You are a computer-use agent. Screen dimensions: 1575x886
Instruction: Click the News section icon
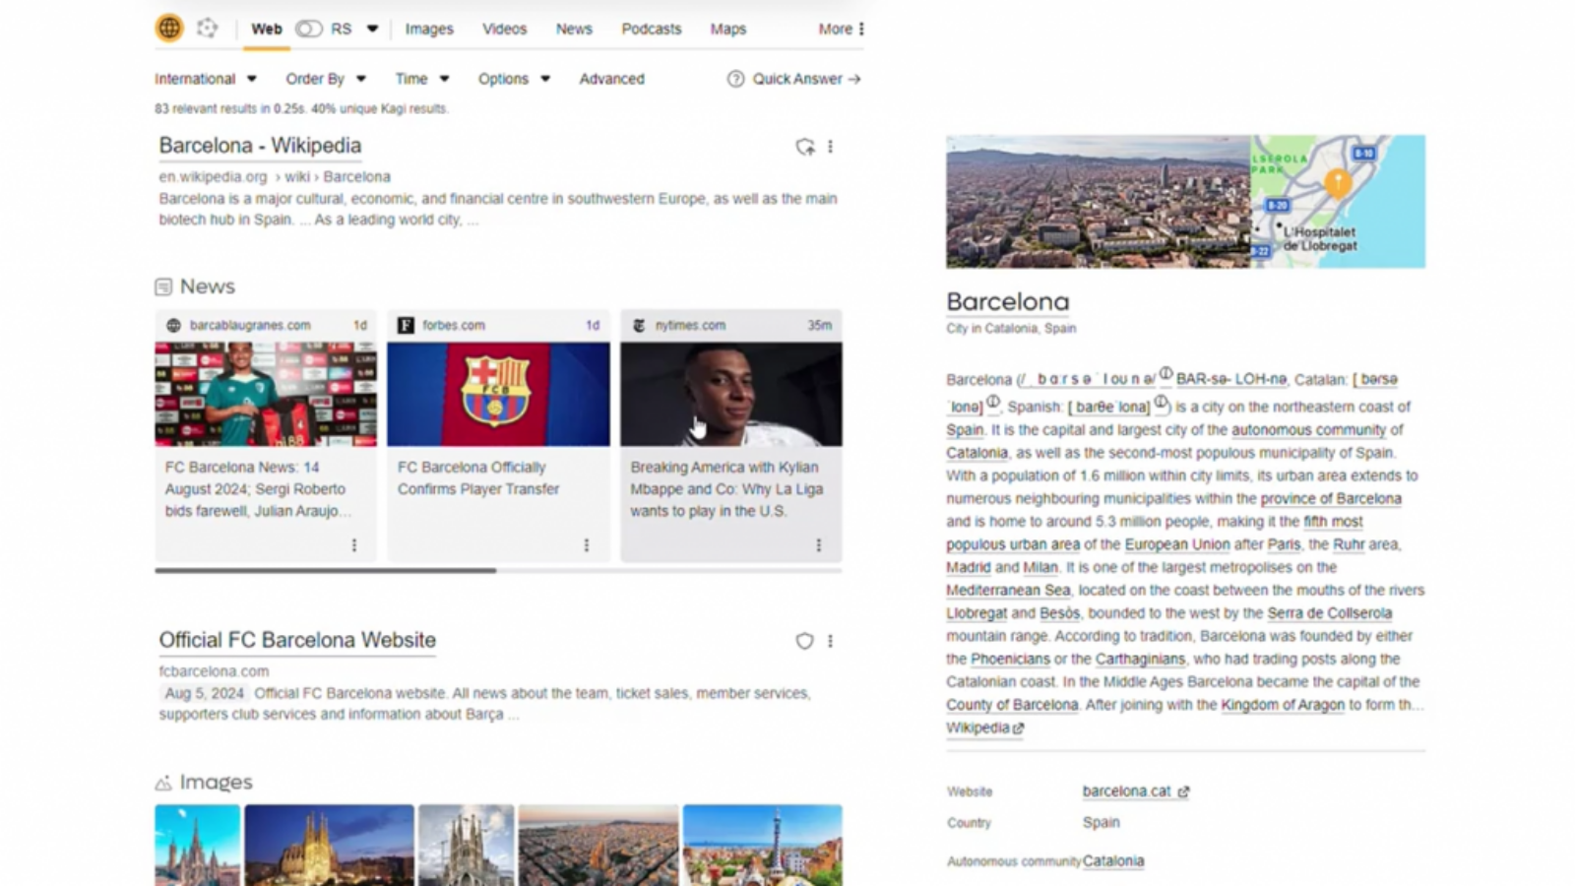[163, 286]
